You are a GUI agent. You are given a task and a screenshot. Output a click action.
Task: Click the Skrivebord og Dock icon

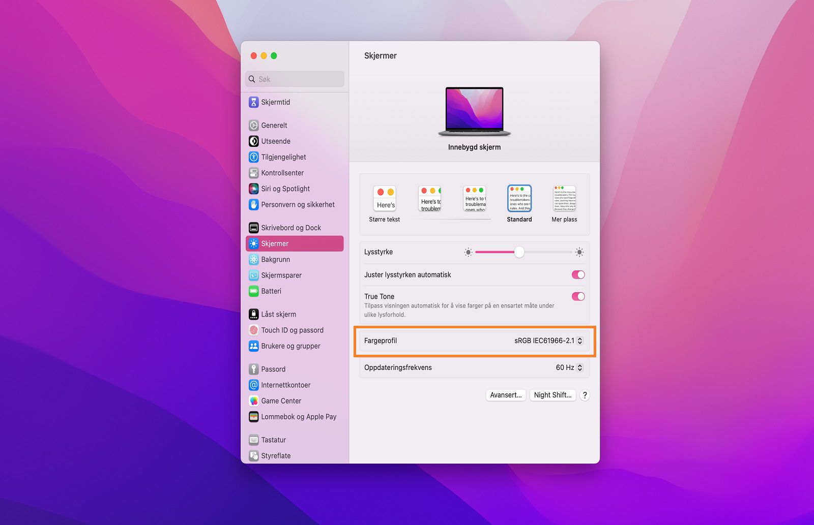point(253,228)
